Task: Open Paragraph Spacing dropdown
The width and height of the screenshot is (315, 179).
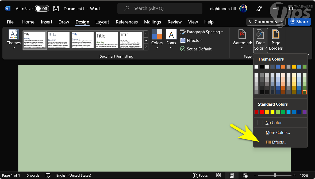Action: [202, 32]
